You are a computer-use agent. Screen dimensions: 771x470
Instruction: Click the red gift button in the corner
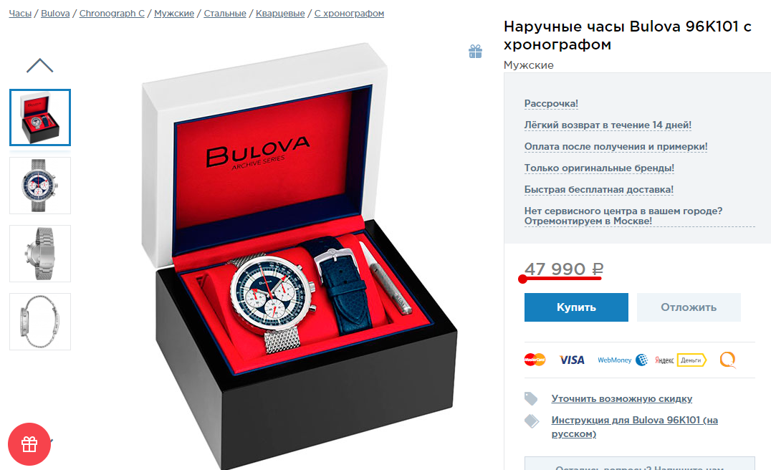[29, 444]
